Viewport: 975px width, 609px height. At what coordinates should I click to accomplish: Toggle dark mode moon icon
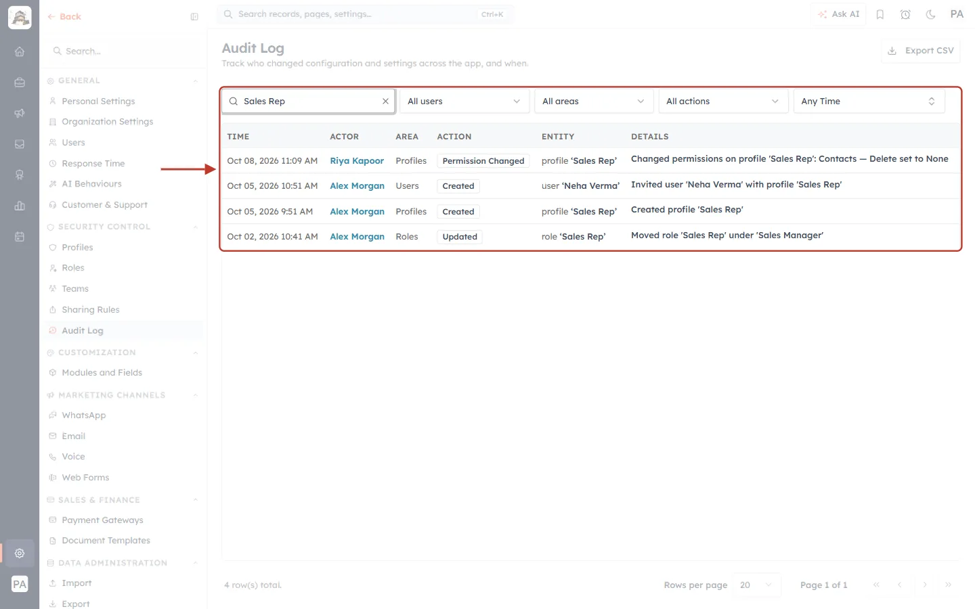click(x=931, y=14)
